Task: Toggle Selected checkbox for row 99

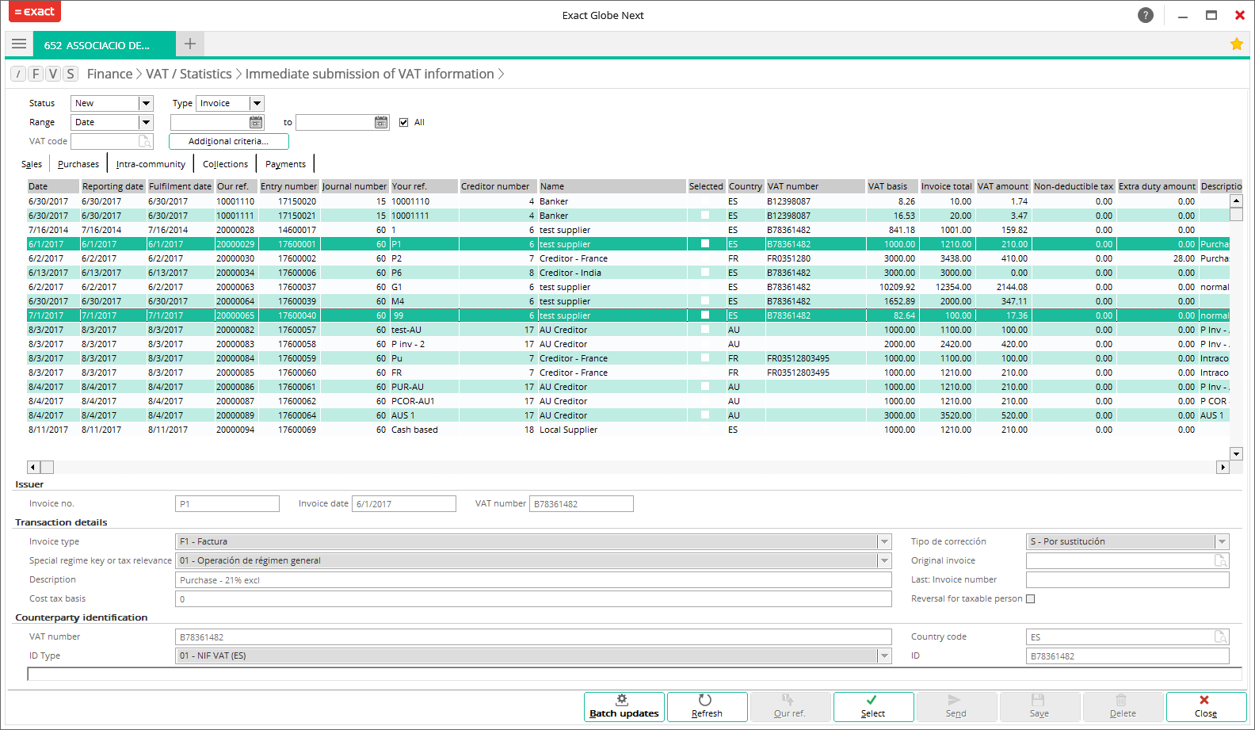Action: click(705, 315)
